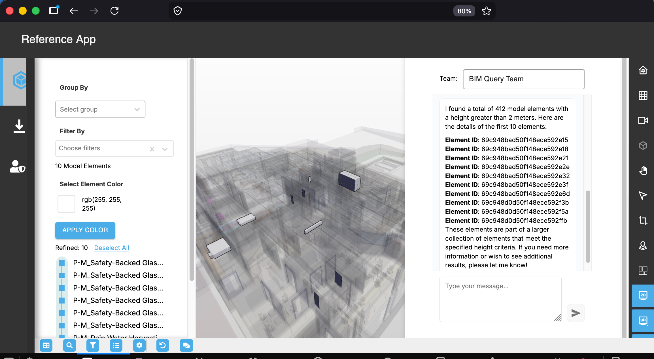The image size is (654, 359).
Task: Open the chat bubbles panel
Action: [x=186, y=345]
